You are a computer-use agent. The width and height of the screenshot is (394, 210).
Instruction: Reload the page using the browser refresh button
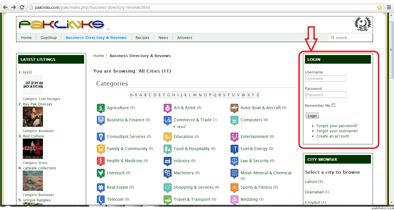pyautogui.click(x=22, y=7)
